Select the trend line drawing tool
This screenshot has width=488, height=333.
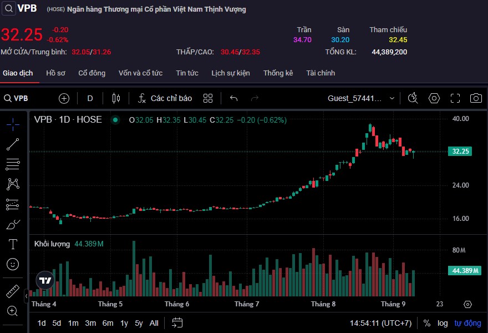coord(13,144)
